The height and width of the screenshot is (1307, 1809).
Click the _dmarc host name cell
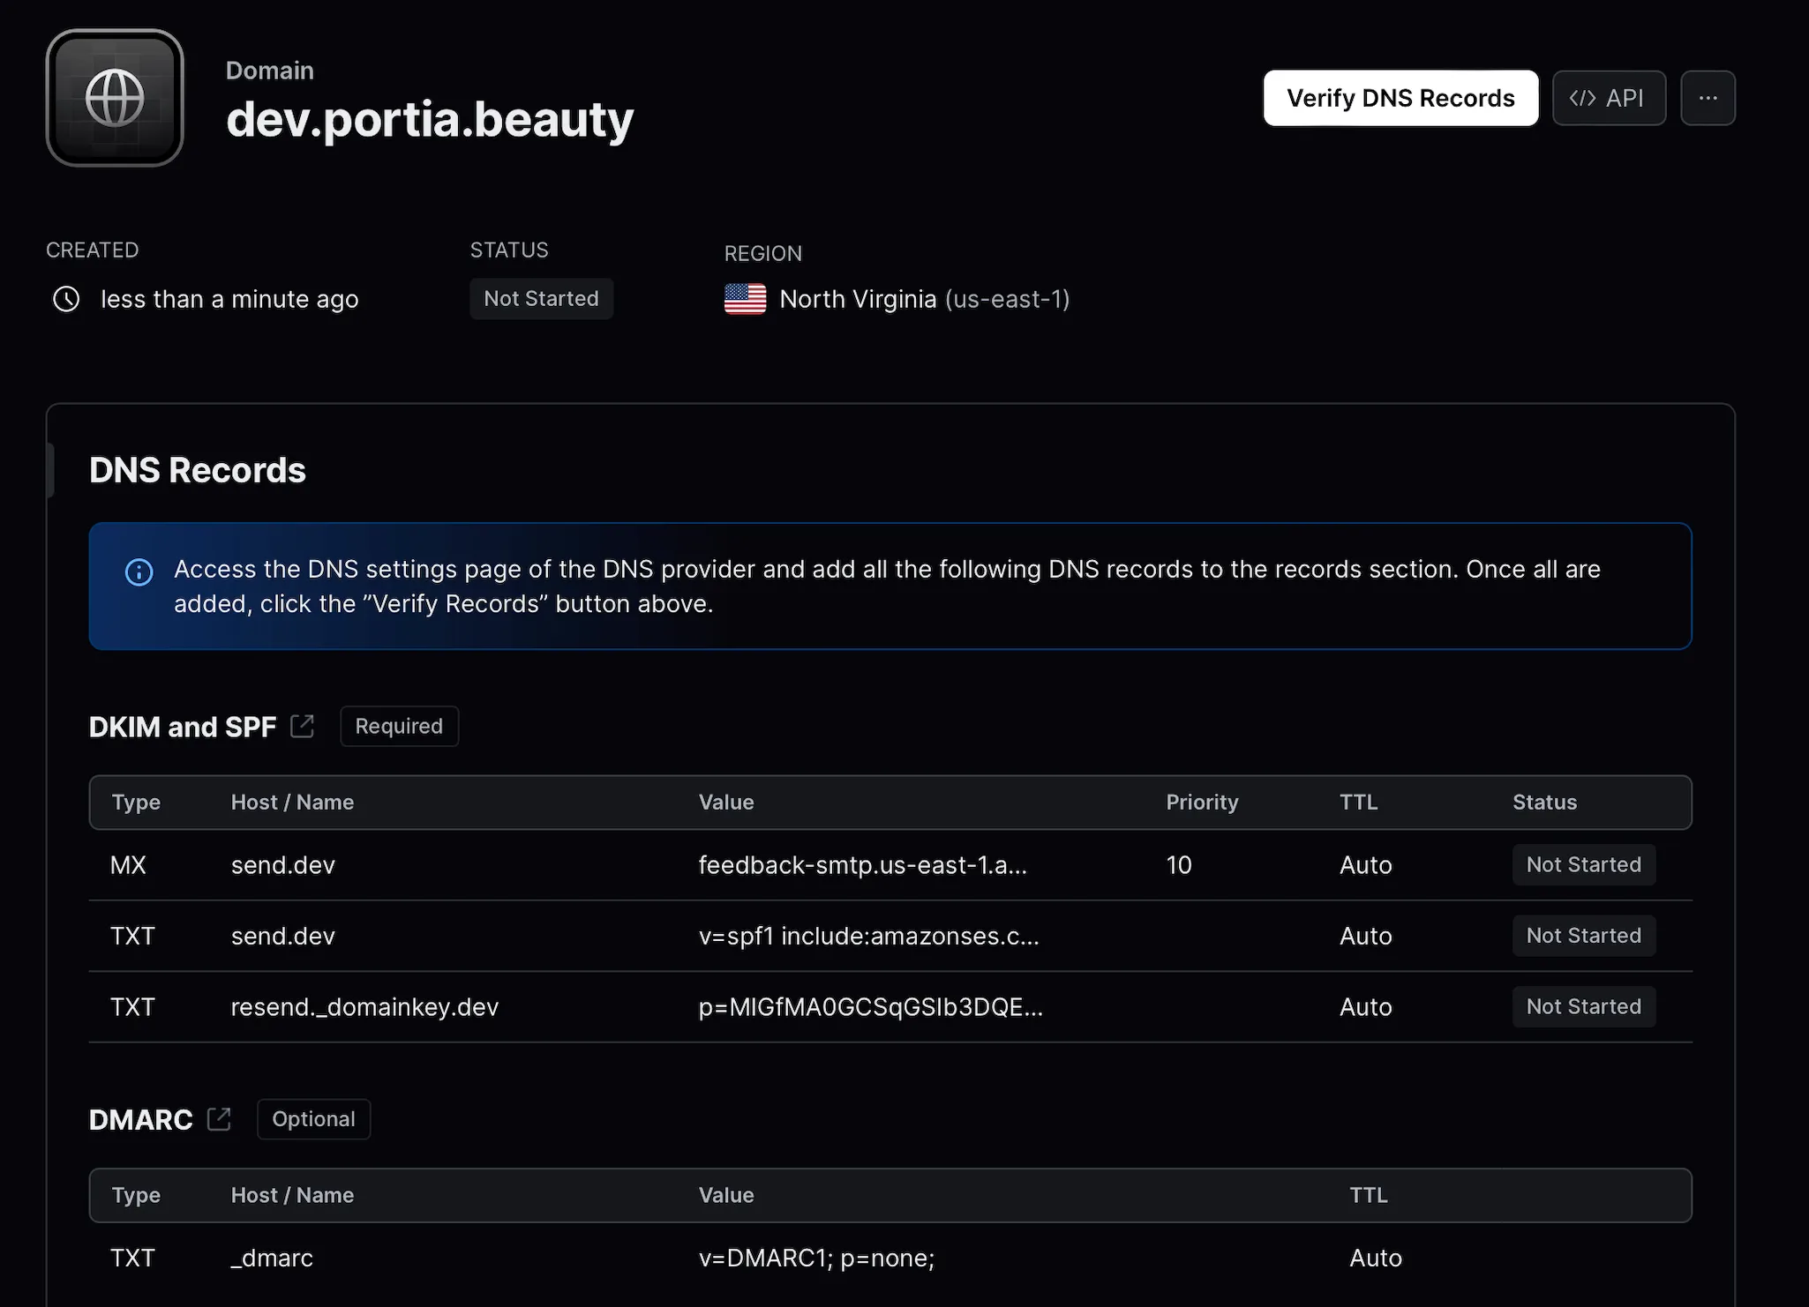272,1258
